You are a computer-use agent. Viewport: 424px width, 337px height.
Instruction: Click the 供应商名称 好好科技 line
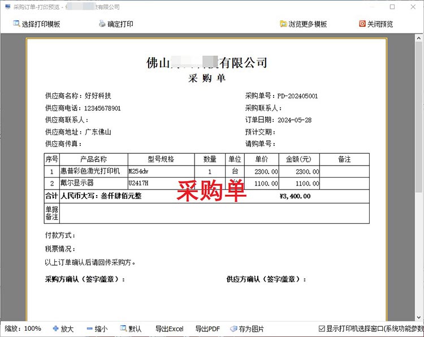tap(78, 96)
